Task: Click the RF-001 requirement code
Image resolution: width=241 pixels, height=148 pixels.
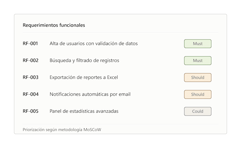Action: [30, 44]
